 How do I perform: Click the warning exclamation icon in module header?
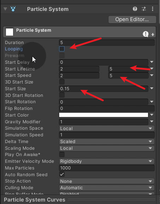146,34
